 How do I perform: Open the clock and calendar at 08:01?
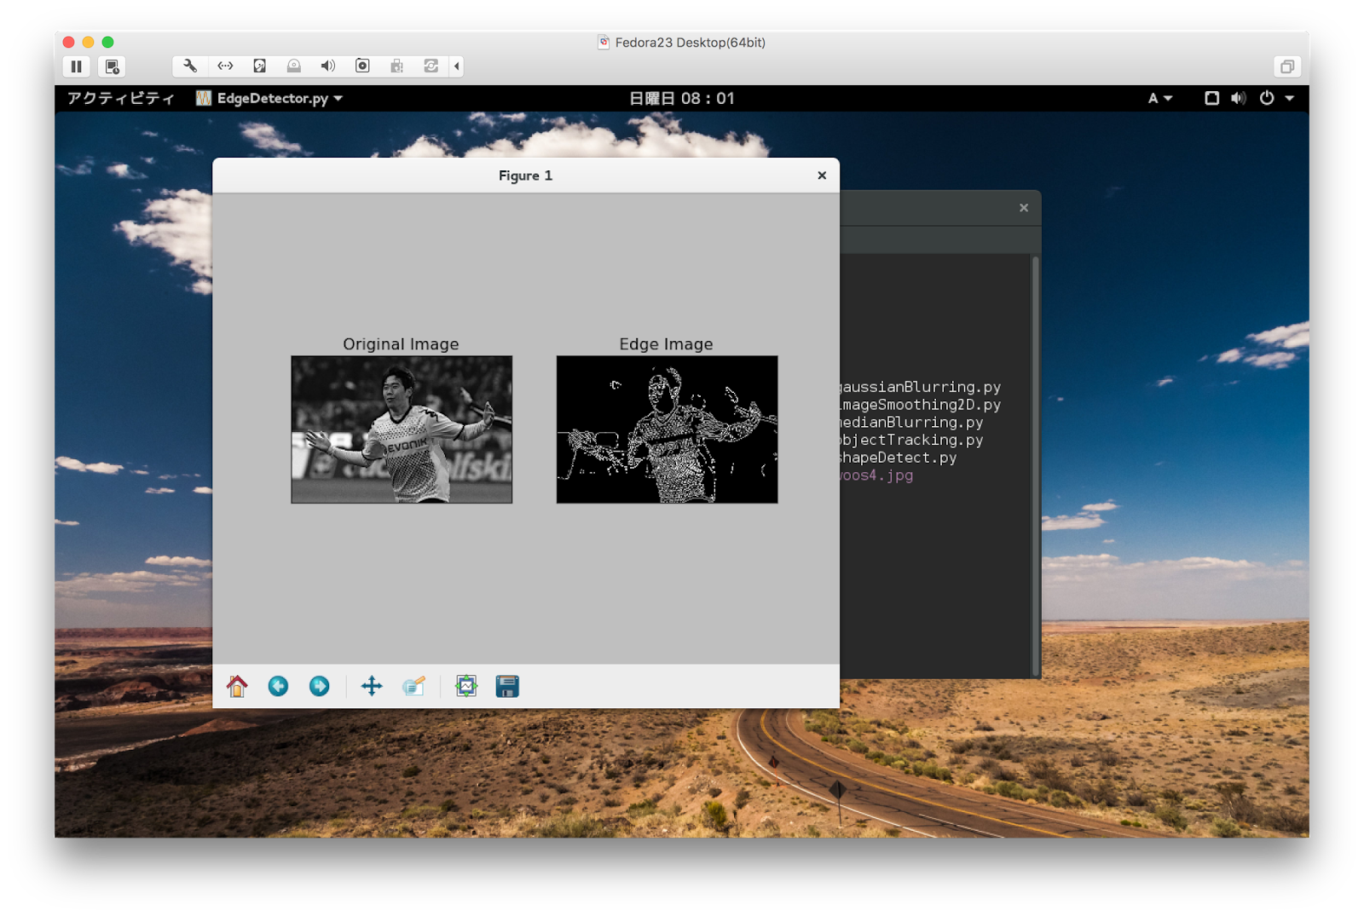coord(682,98)
